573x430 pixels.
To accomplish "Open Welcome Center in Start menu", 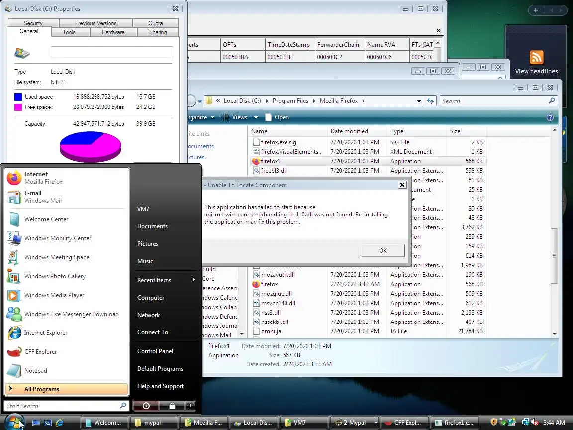I will (x=67, y=219).
